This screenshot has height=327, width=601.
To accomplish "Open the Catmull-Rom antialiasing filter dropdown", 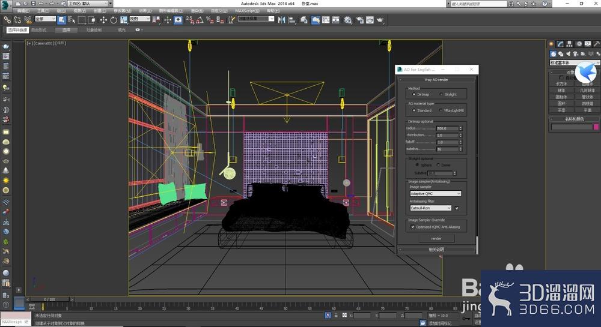I will pos(431,208).
